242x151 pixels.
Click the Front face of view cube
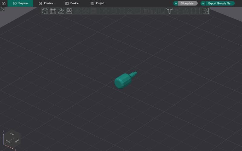coord(8,141)
